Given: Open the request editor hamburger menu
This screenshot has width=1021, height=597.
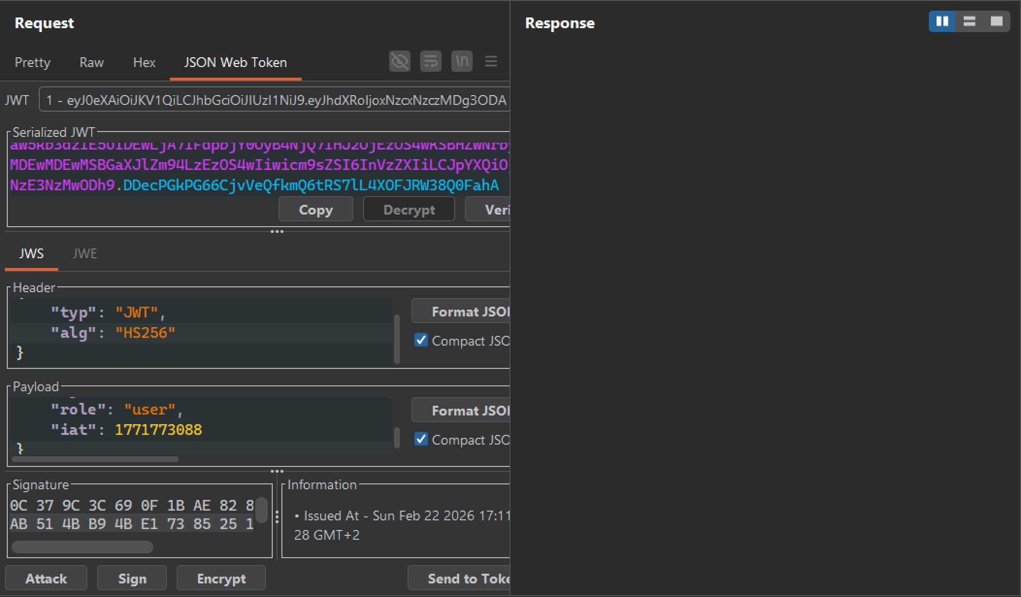Looking at the screenshot, I should [492, 61].
